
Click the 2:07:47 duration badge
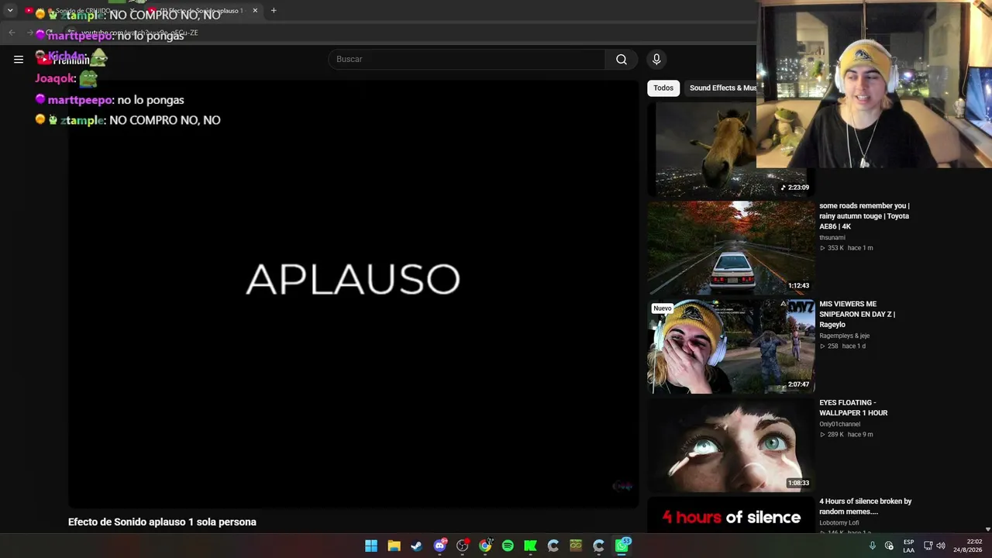coord(798,384)
